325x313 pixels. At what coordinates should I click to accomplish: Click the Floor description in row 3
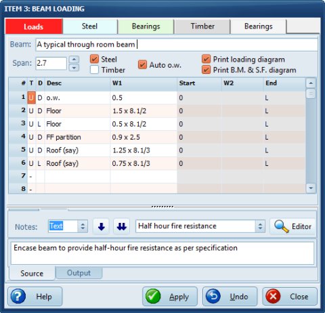[x=77, y=124]
